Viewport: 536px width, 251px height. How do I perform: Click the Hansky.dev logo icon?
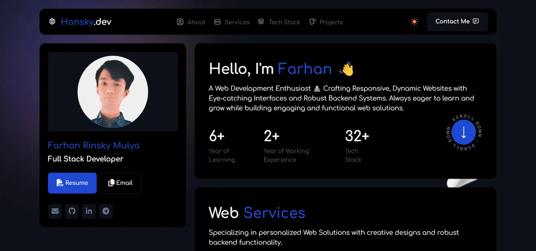click(52, 21)
